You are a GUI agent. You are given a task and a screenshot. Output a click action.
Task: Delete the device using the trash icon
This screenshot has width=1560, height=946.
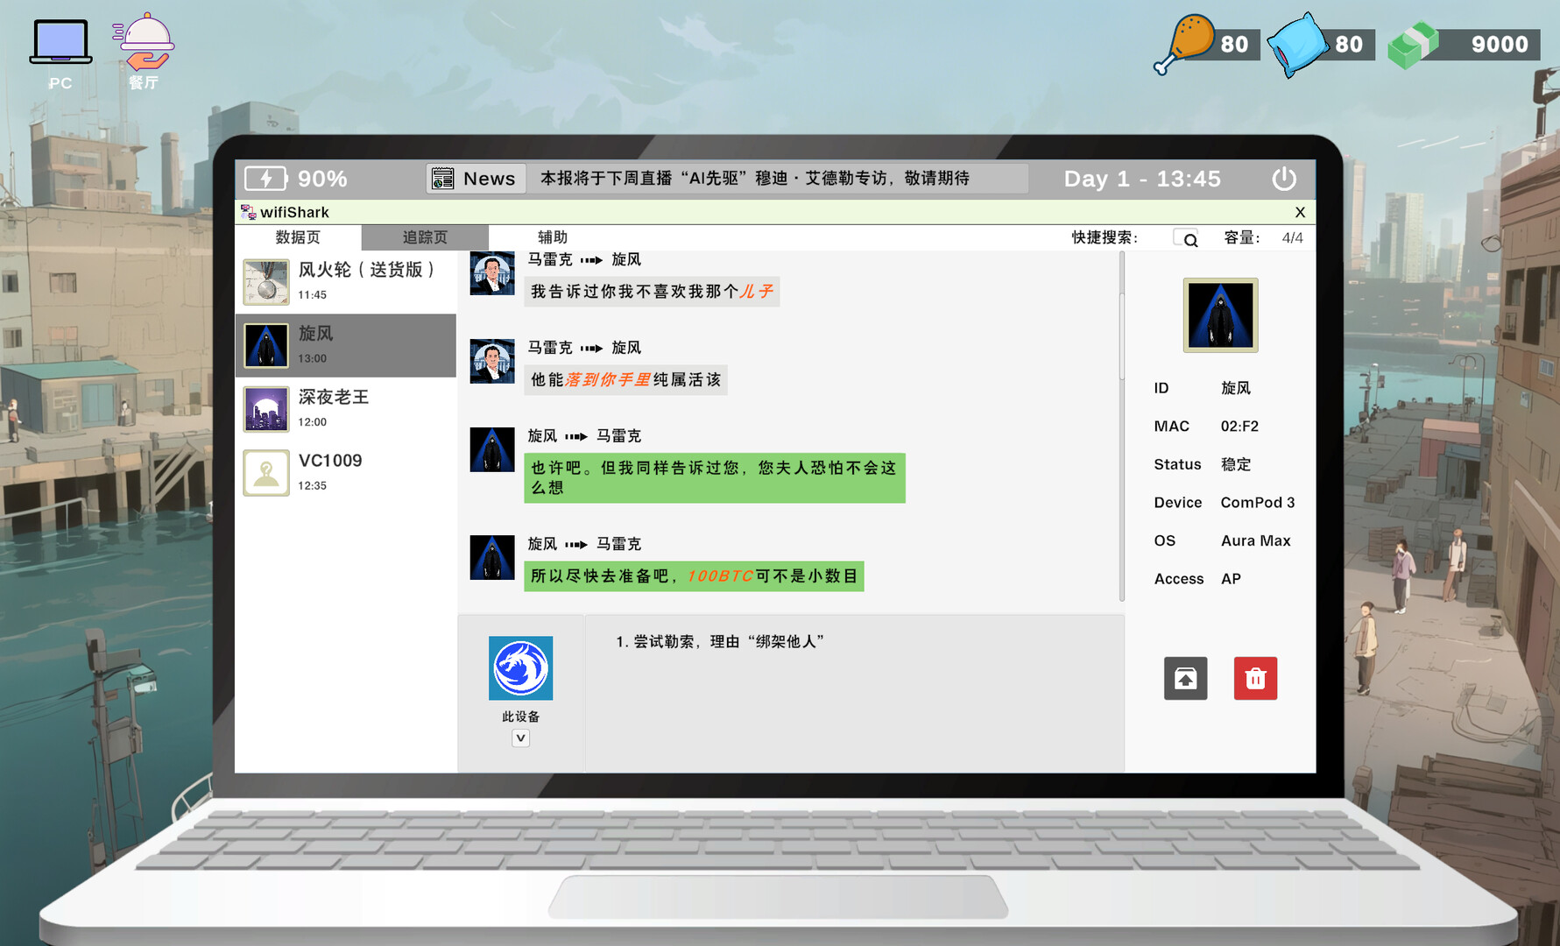click(x=1255, y=678)
